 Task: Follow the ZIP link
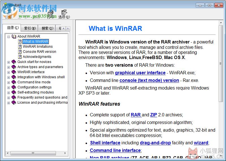click(153, 115)
